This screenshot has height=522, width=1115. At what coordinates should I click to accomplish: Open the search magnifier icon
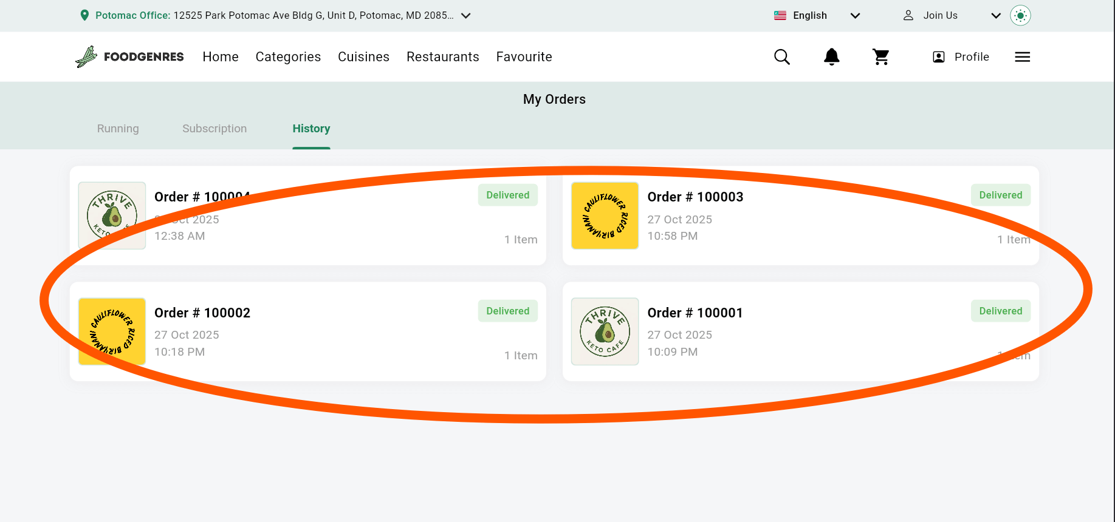pyautogui.click(x=782, y=57)
